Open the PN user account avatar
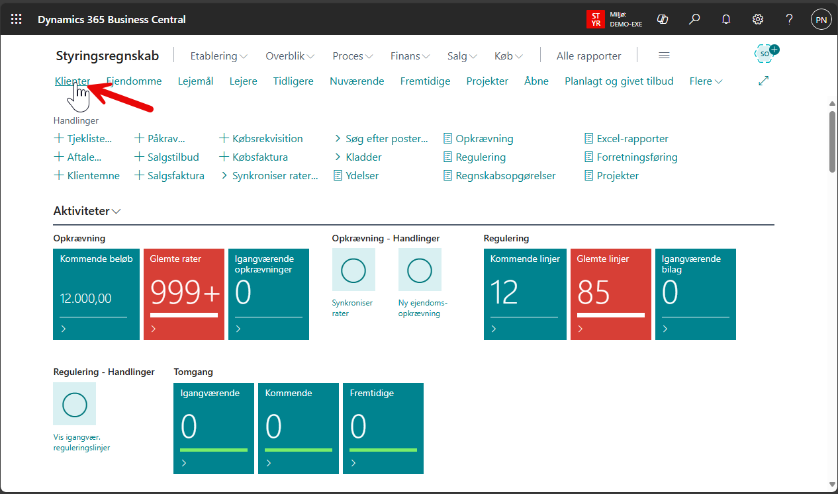838x494 pixels. (x=821, y=19)
